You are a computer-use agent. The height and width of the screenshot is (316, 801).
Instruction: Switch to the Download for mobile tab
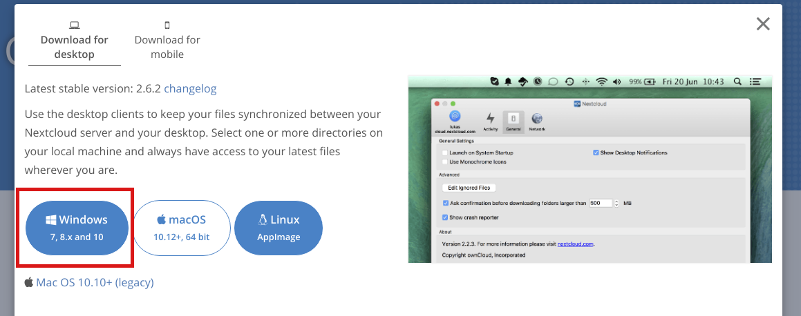pos(167,40)
